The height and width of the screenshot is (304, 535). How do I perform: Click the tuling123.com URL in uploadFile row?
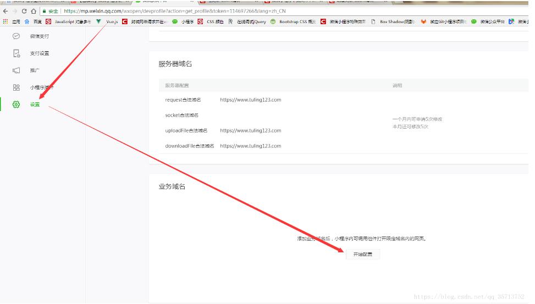point(250,130)
